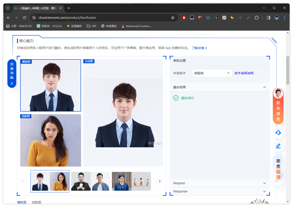Viewport: 293px width, 207px height.
Task: Collapse the 融合结果 section
Action: (219, 87)
